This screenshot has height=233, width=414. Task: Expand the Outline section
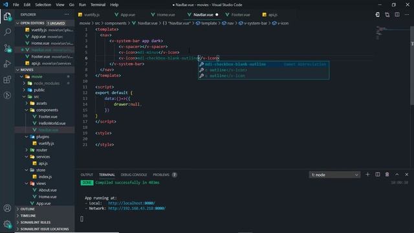click(45, 209)
